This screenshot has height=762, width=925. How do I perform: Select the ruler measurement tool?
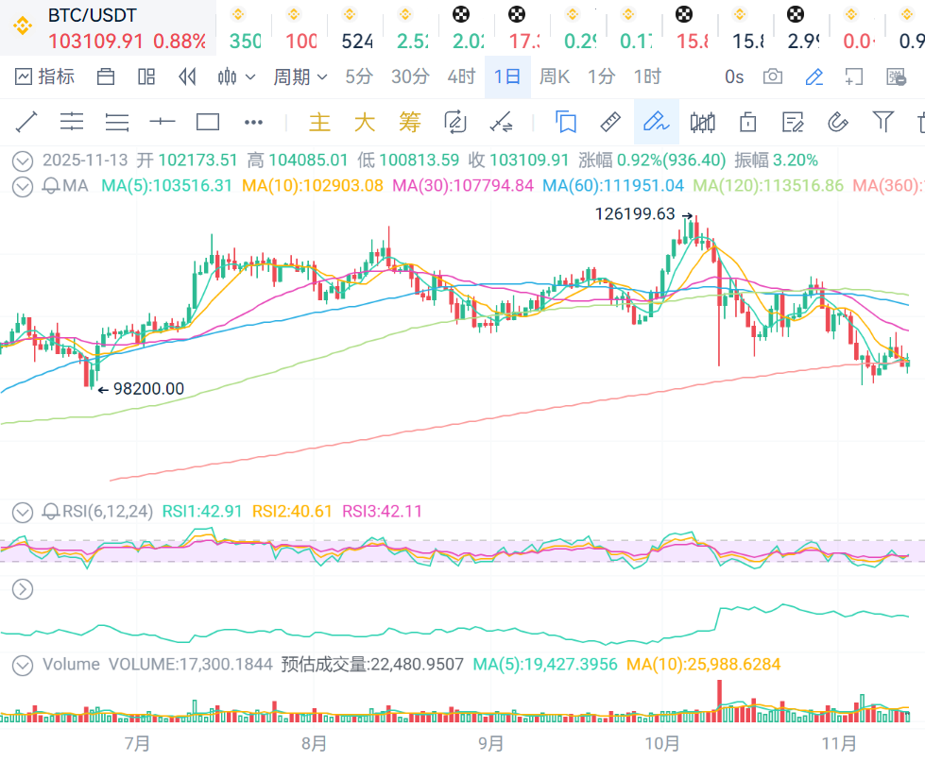click(x=610, y=122)
